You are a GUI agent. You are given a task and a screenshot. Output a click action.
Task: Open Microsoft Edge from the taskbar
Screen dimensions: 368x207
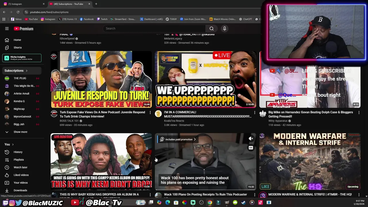click(168, 202)
